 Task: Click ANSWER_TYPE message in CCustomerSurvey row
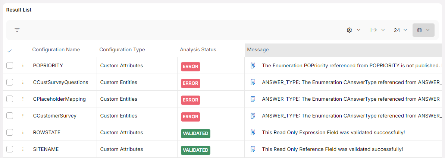(352, 116)
